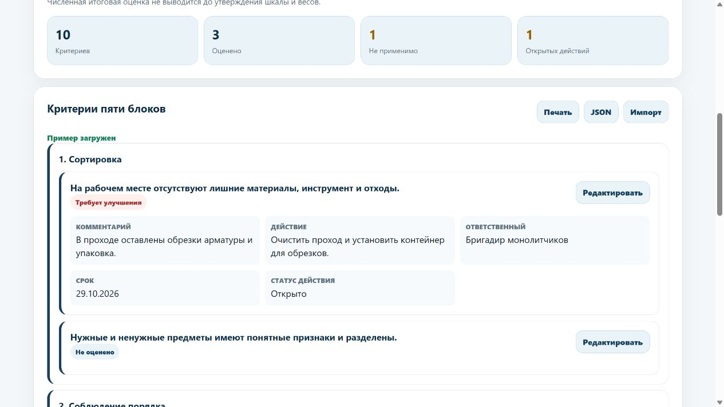Click the deadline date 29.10.2026
724x407 pixels.
point(97,294)
